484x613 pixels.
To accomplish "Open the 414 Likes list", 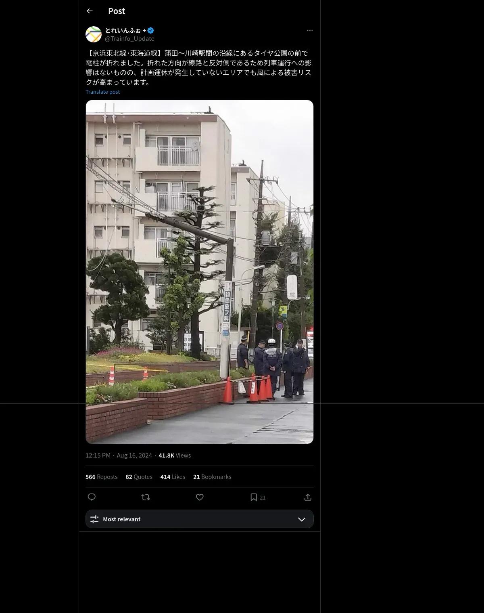I will tap(173, 477).
